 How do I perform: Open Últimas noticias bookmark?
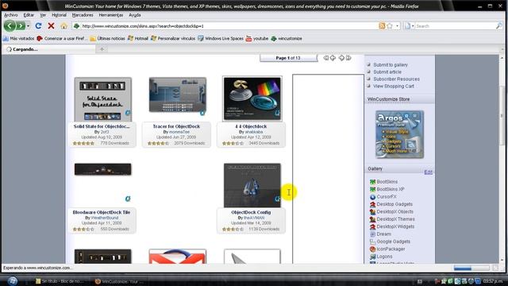tap(107, 38)
